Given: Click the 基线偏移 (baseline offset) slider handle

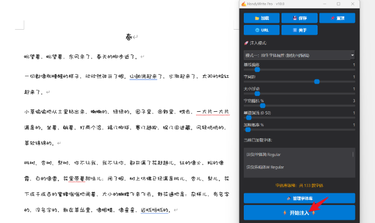Looking at the screenshot, I should click(x=257, y=69).
